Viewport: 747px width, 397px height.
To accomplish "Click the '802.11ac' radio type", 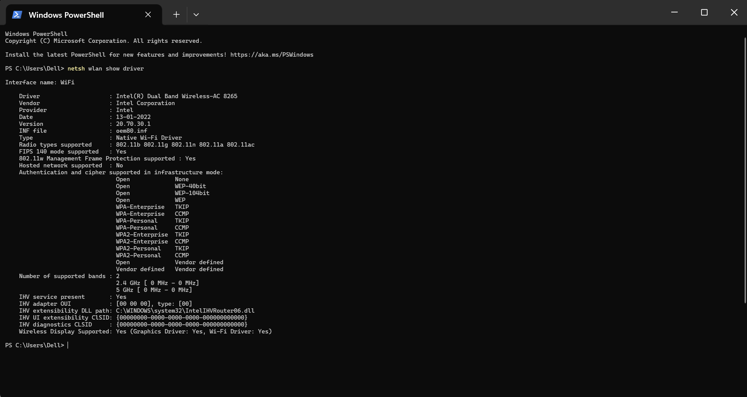I will pos(241,145).
